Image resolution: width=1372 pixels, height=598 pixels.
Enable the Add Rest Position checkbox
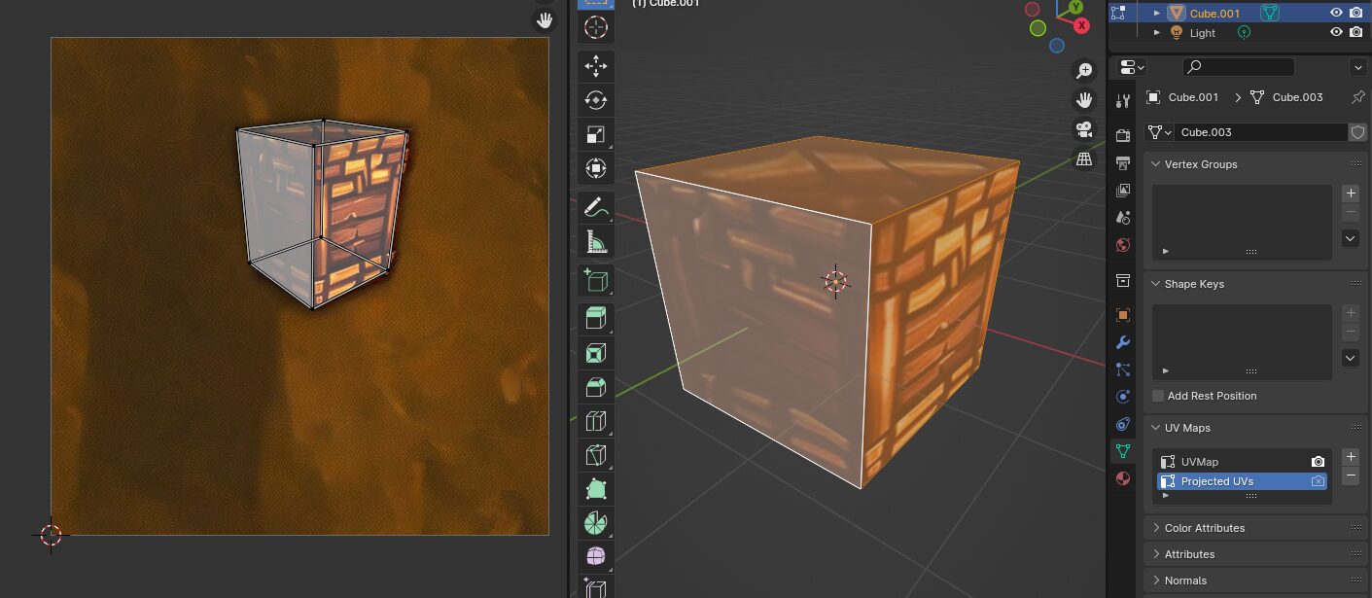click(1157, 396)
